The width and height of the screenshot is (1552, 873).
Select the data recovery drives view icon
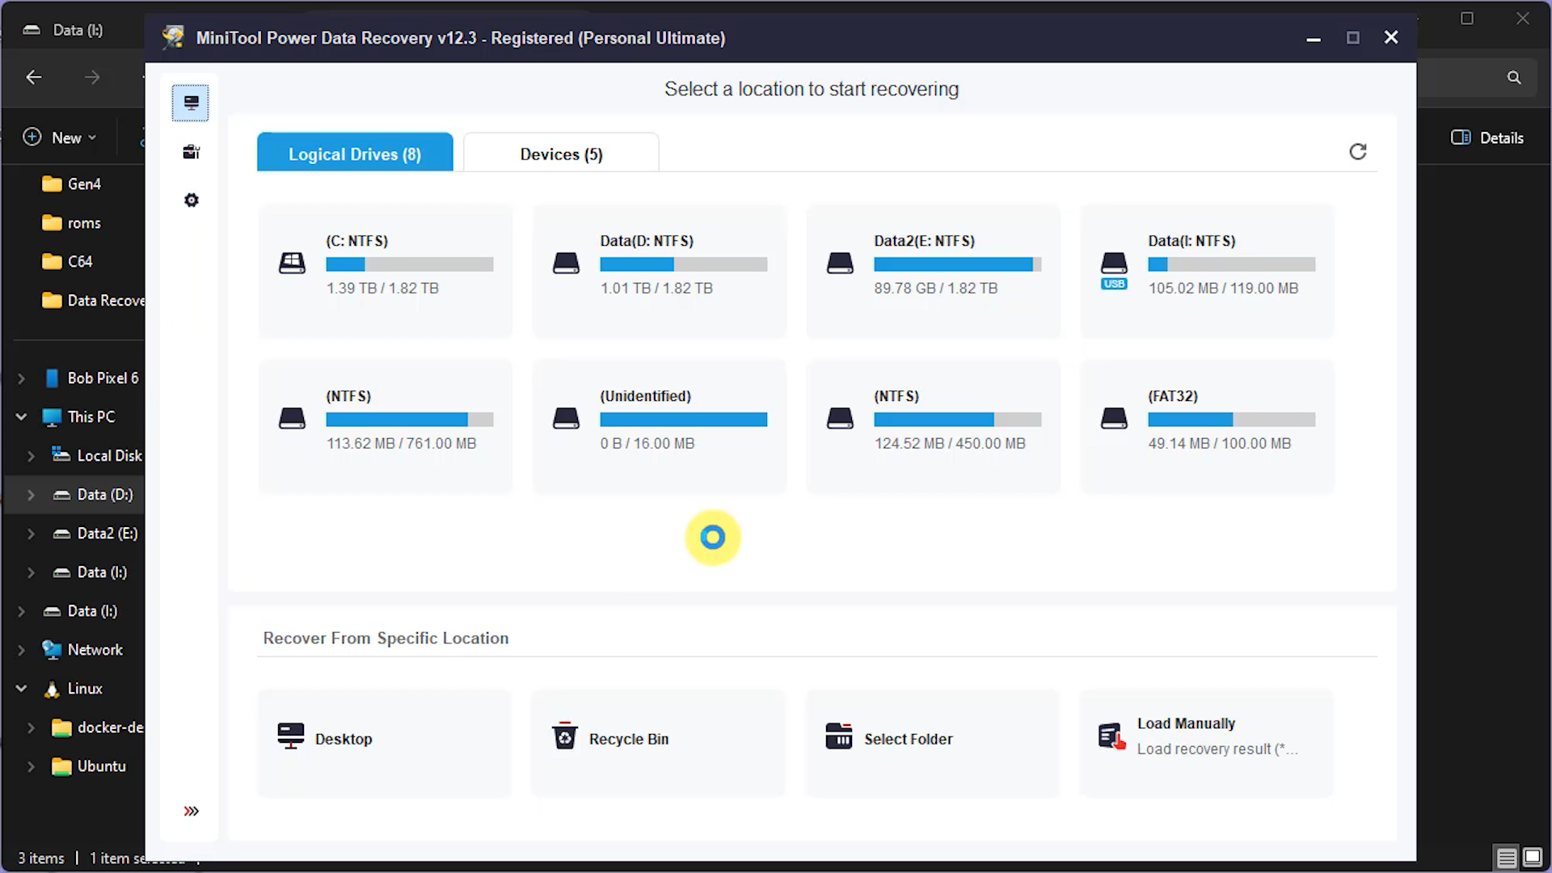point(191,102)
